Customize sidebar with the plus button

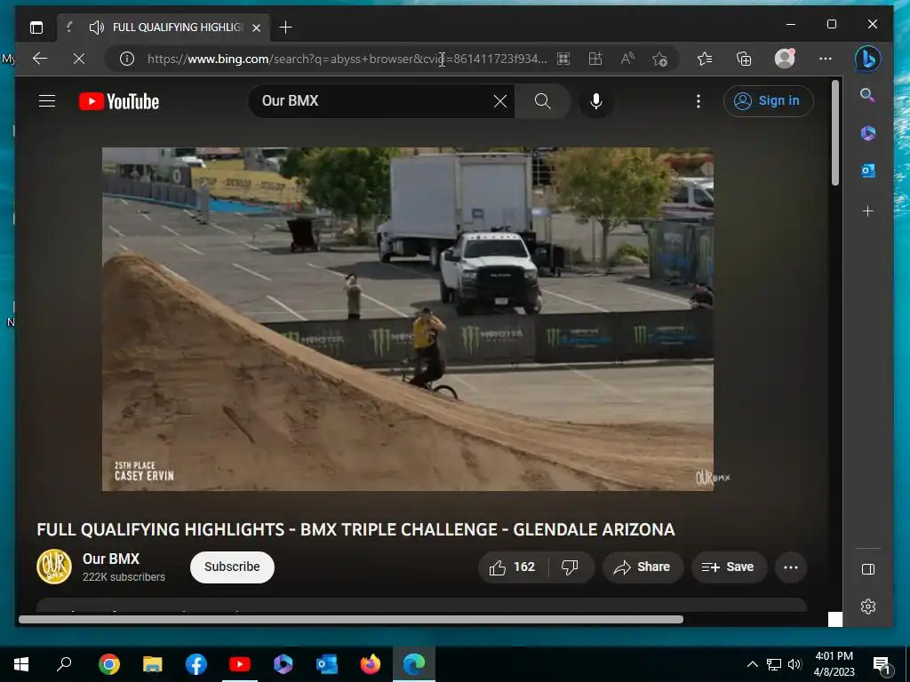[x=867, y=211]
